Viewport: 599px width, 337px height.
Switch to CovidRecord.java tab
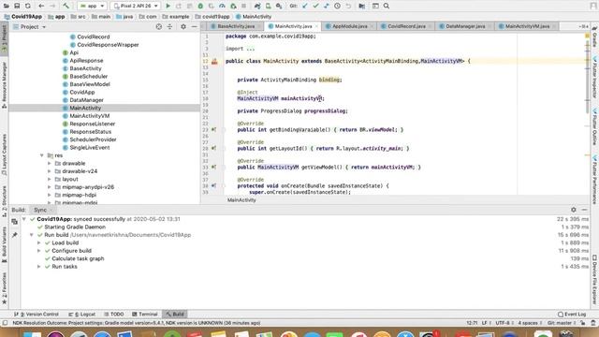[406, 26]
